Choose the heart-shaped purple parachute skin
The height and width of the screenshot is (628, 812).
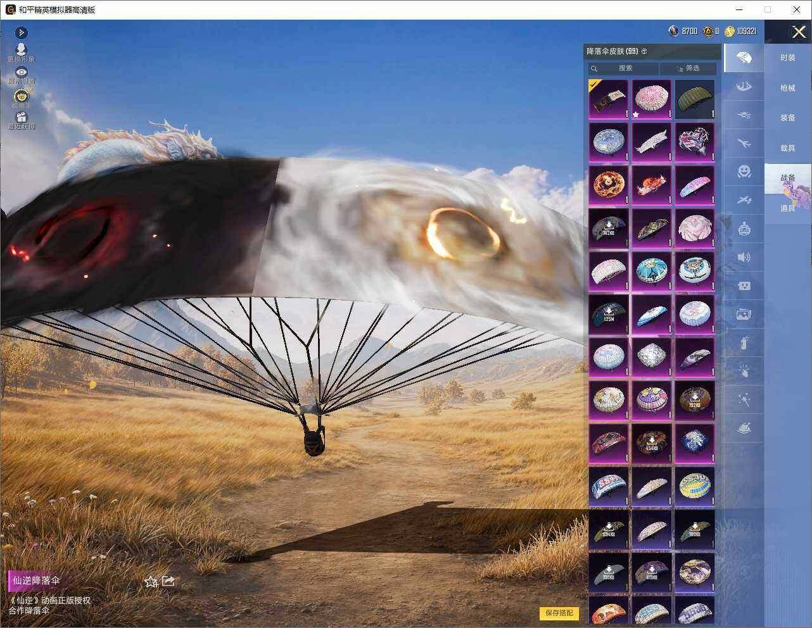tap(695, 142)
